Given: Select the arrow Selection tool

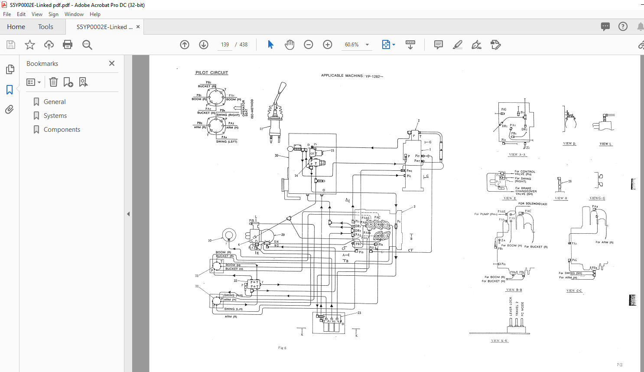Looking at the screenshot, I should pos(270,45).
